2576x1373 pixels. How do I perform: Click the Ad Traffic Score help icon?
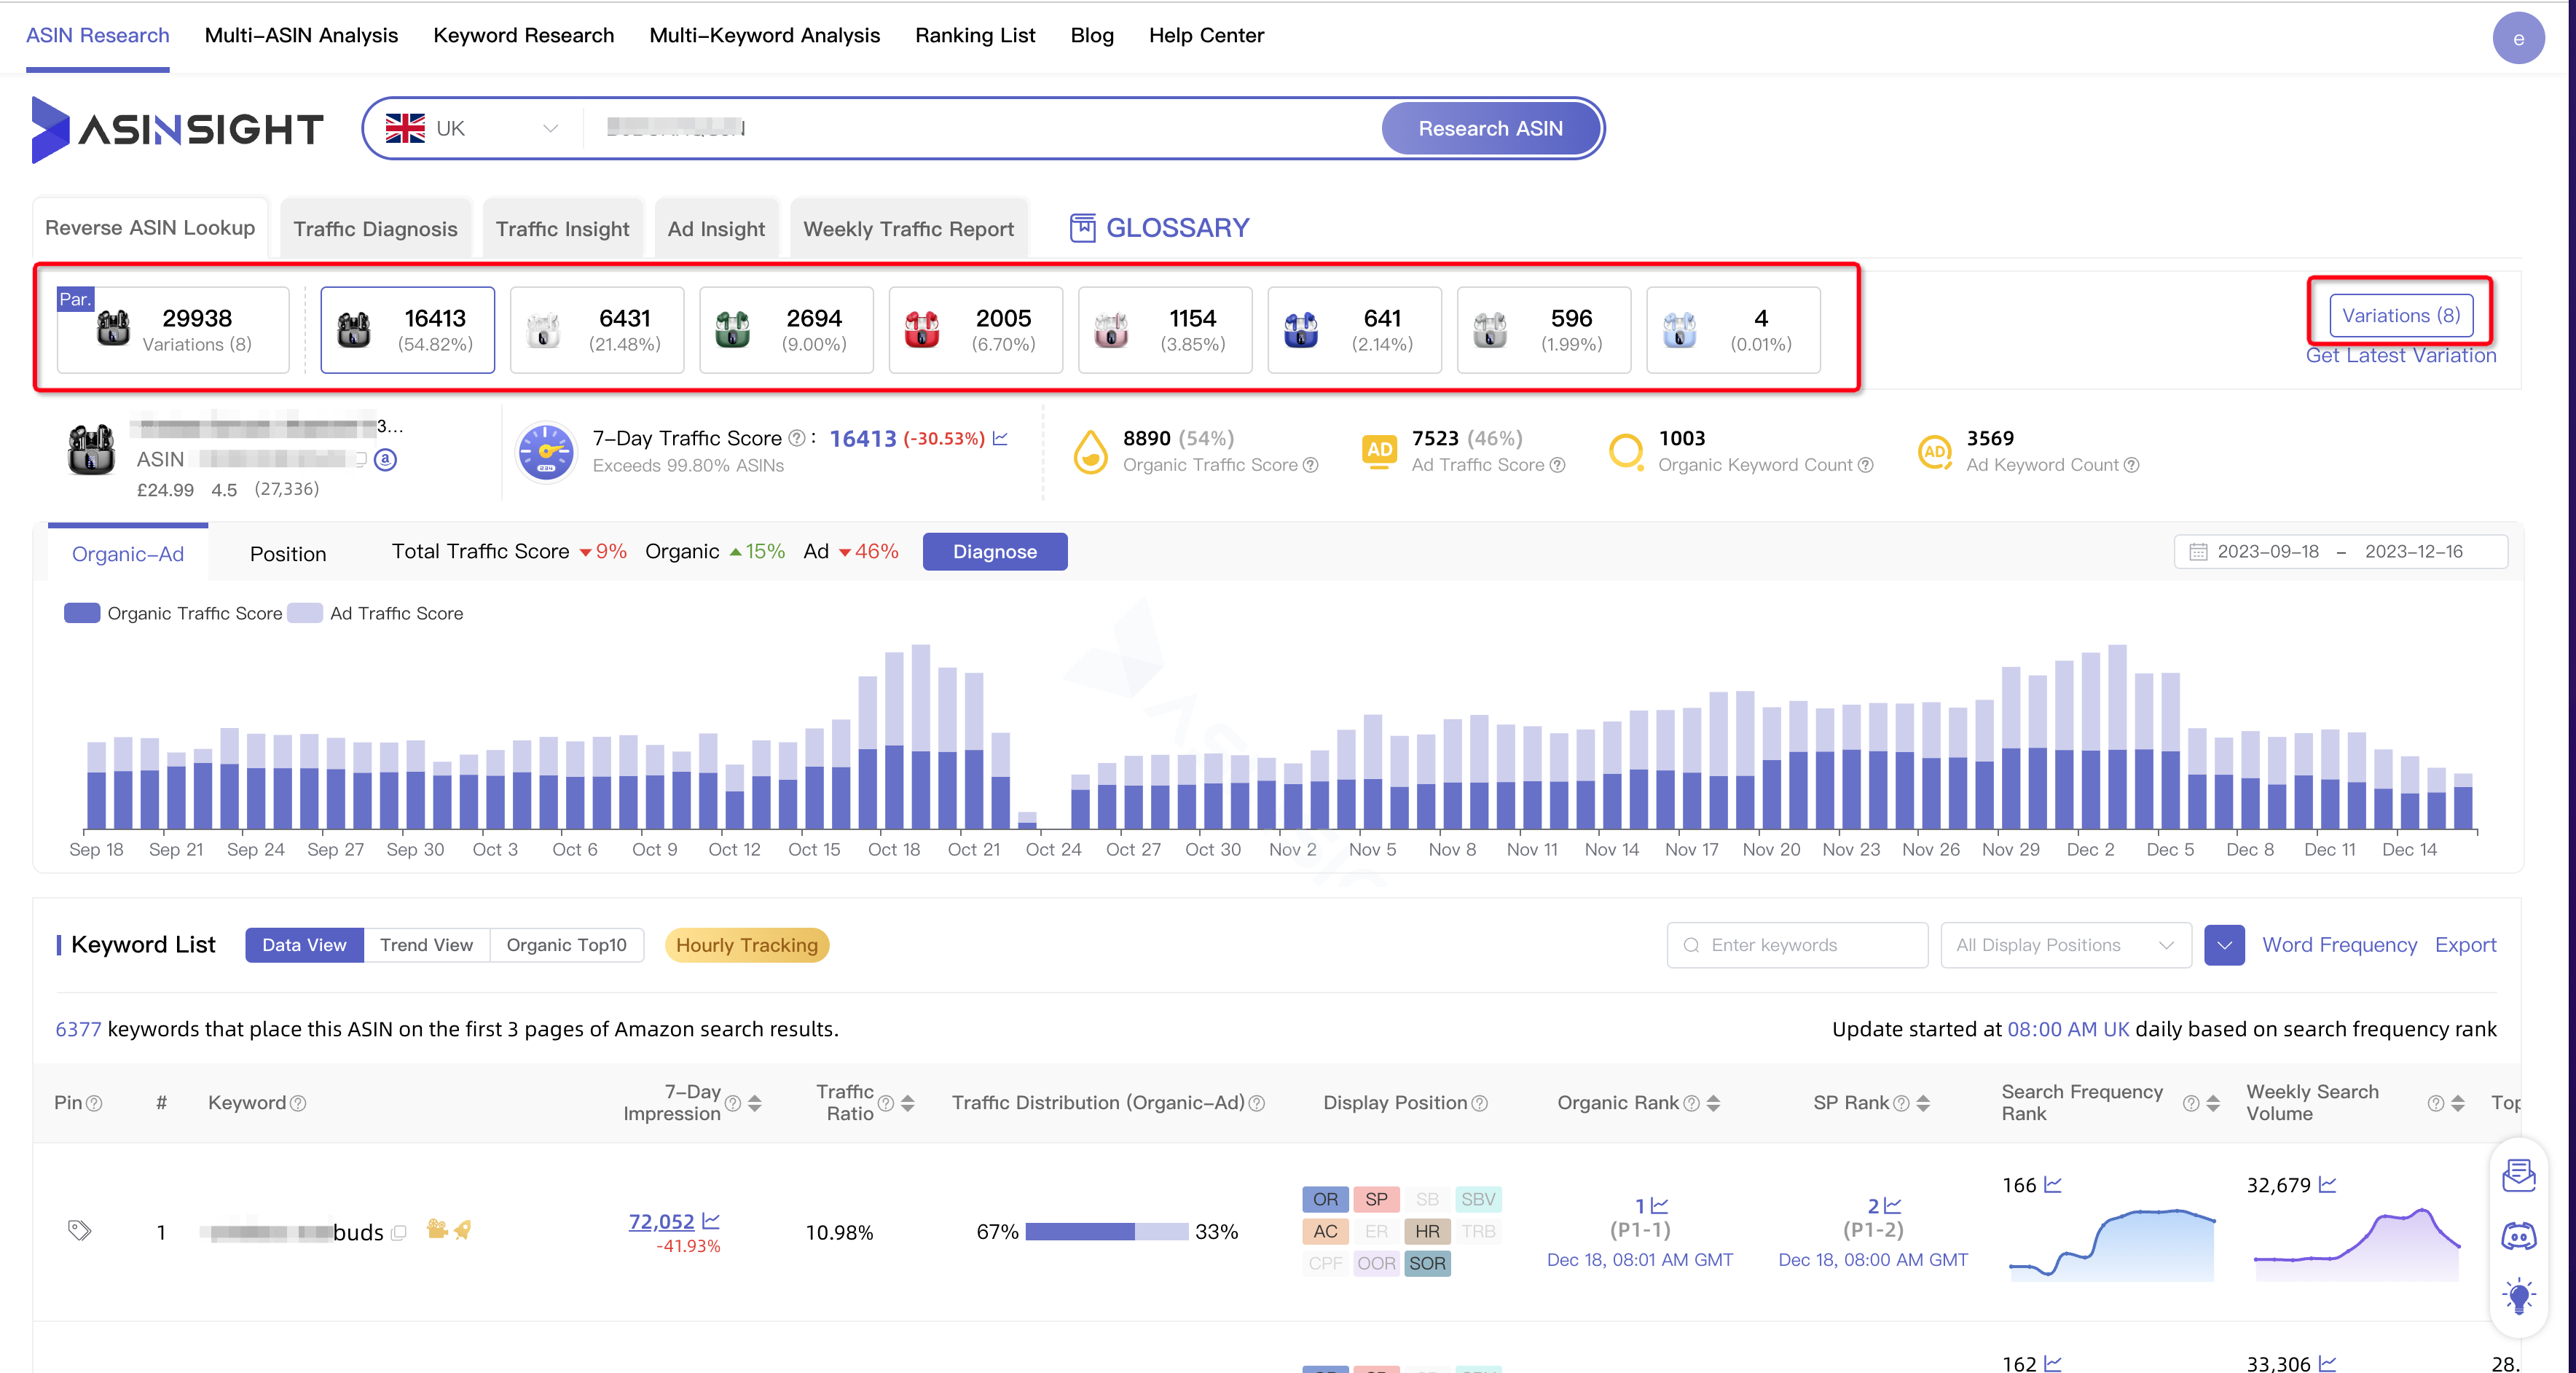(x=1557, y=465)
